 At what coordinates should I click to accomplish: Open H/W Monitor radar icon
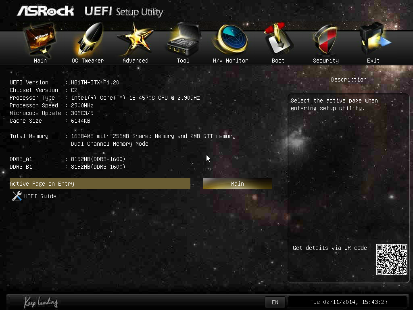tap(230, 40)
